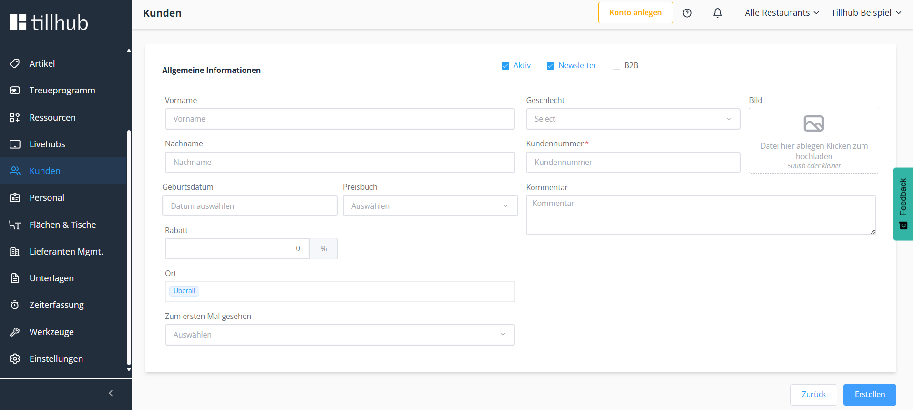
Task: Click the Livehubs tablet icon
Action: [15, 144]
